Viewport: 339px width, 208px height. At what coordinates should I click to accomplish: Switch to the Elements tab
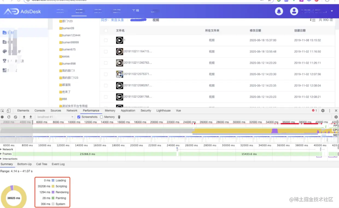(23, 111)
